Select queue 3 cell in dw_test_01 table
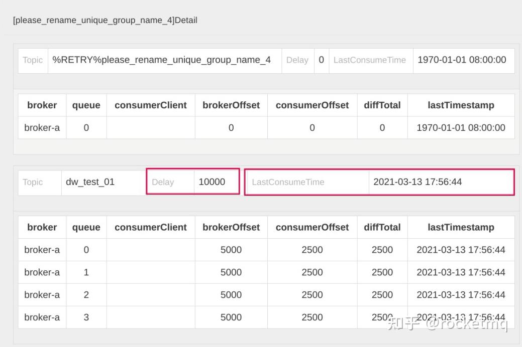 (86, 317)
